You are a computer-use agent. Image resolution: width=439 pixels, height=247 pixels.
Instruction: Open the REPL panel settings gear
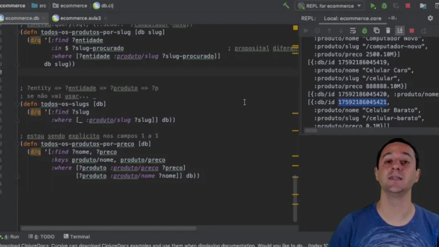(x=430, y=18)
